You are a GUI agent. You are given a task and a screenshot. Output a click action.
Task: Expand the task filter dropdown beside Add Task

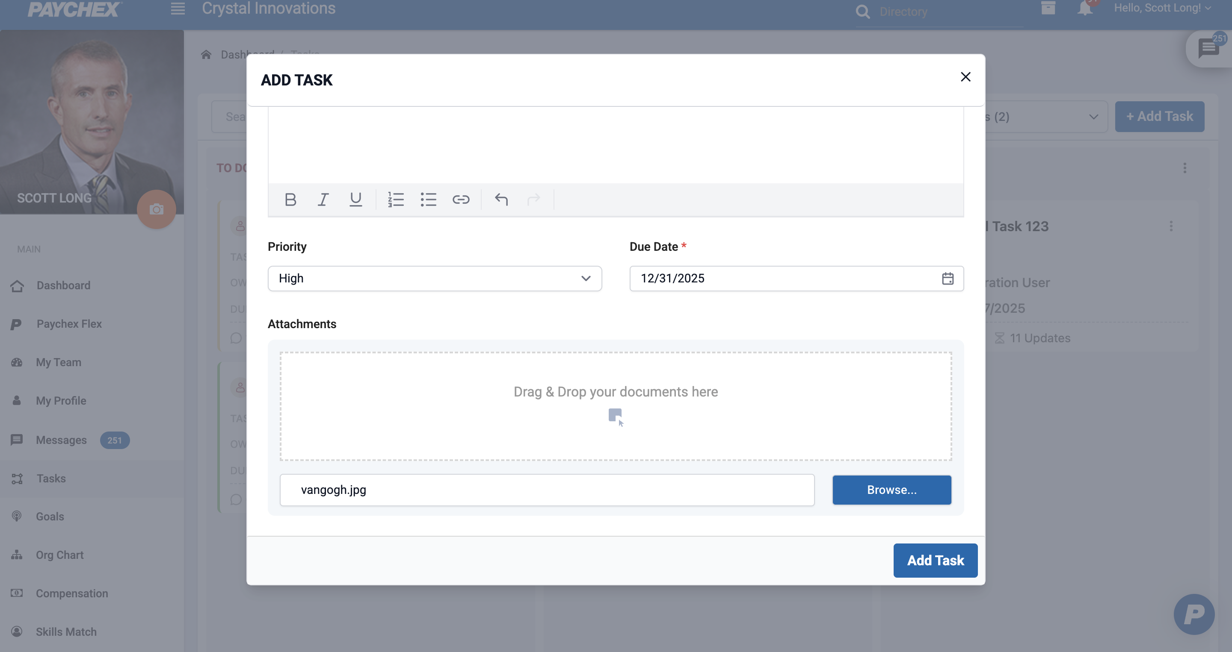1093,117
